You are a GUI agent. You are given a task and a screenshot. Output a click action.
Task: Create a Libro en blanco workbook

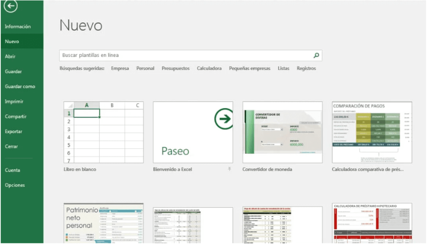[x=104, y=132]
